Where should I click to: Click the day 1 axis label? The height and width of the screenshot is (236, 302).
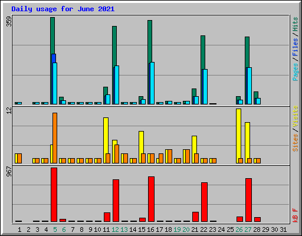[x=19, y=230]
